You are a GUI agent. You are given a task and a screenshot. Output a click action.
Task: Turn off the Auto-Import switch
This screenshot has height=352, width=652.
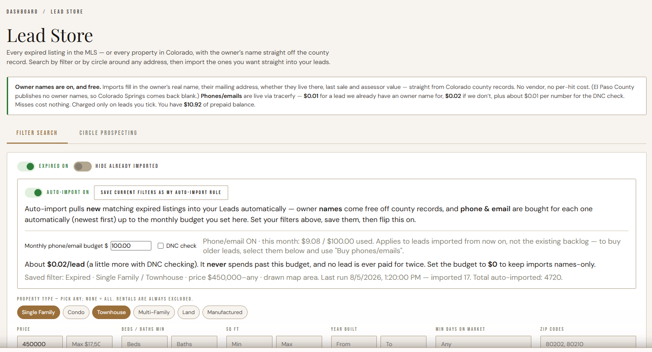34,193
